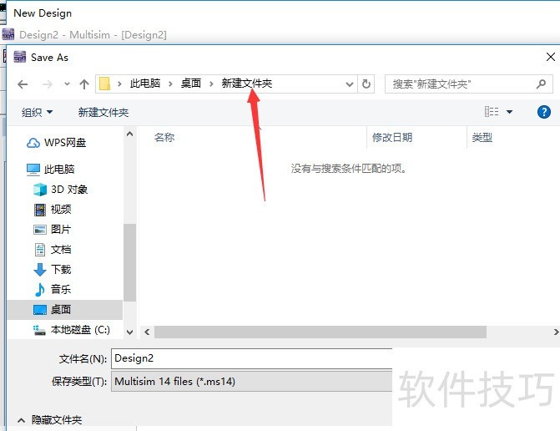Sort by the 名称 column header
Screen dimensions: 560x431
(x=164, y=137)
